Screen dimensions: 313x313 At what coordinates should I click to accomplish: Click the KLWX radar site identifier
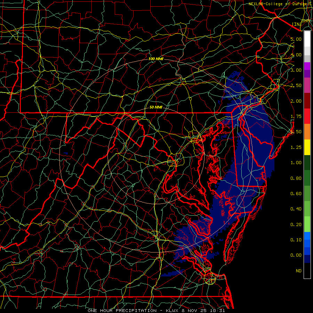[x=172, y=311]
